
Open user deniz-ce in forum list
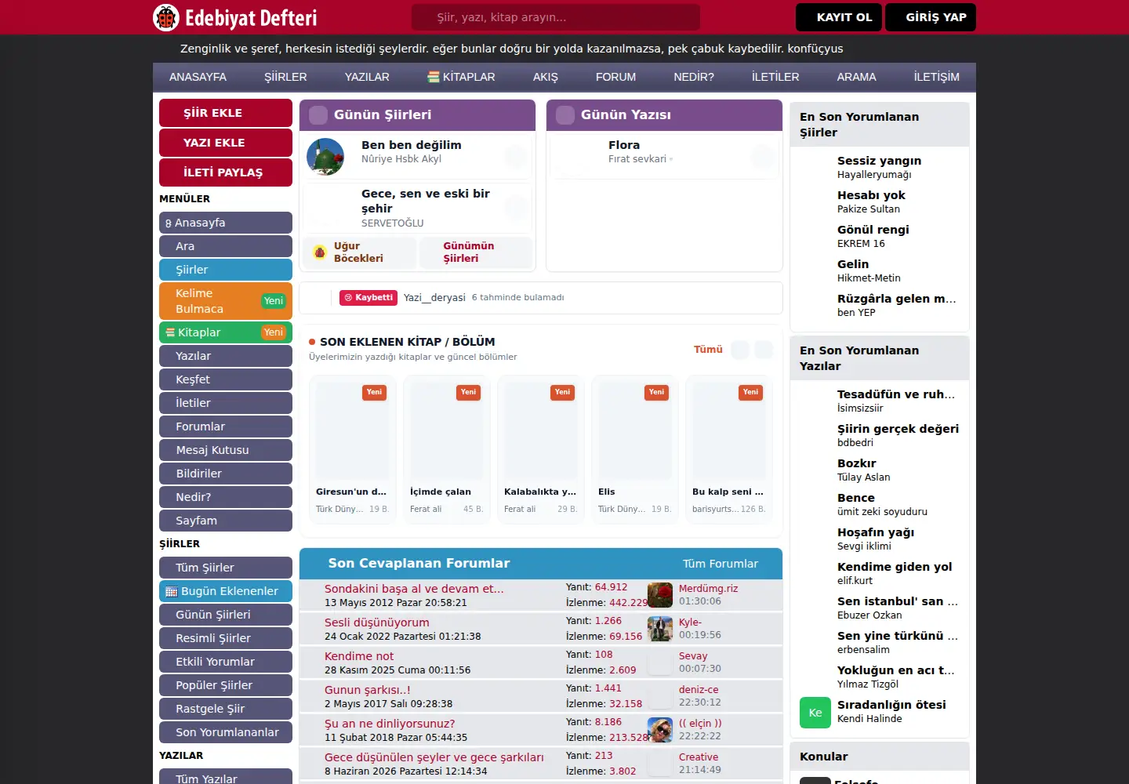tap(699, 690)
